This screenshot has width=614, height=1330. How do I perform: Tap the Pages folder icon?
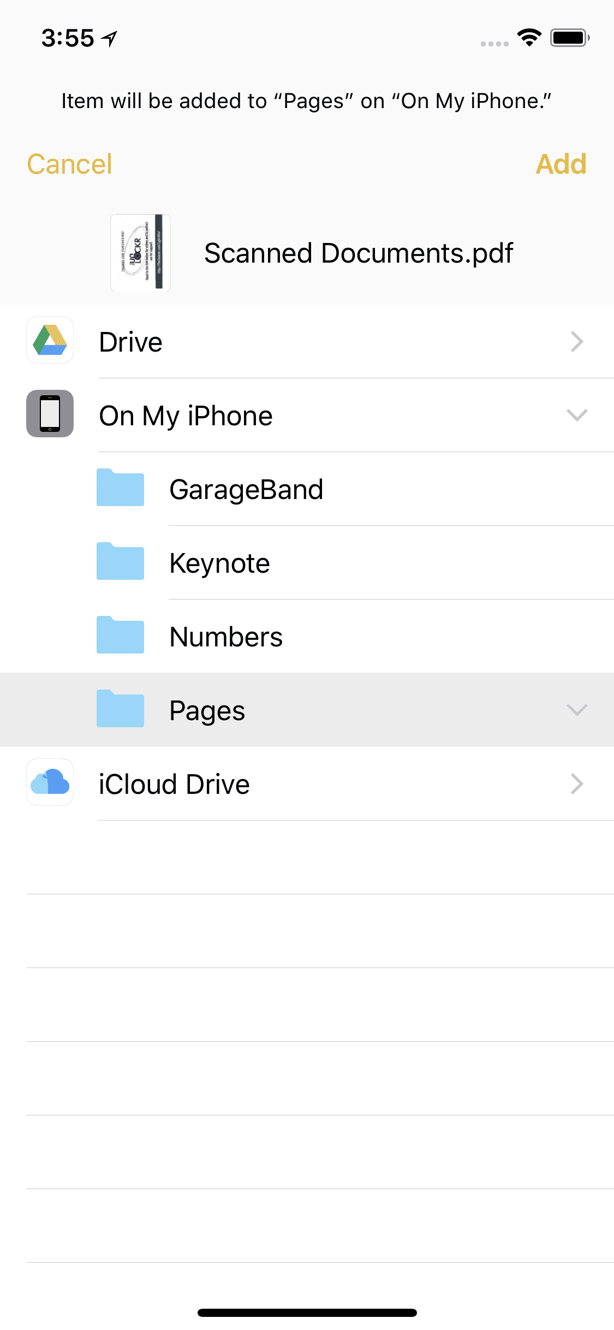point(120,709)
